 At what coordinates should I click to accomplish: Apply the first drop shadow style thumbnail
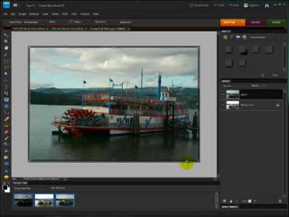229,49
